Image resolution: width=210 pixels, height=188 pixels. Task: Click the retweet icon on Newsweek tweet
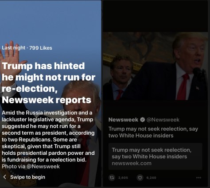pos(112,177)
